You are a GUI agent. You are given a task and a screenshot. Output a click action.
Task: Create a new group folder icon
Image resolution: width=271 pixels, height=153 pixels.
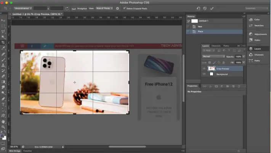(228, 86)
